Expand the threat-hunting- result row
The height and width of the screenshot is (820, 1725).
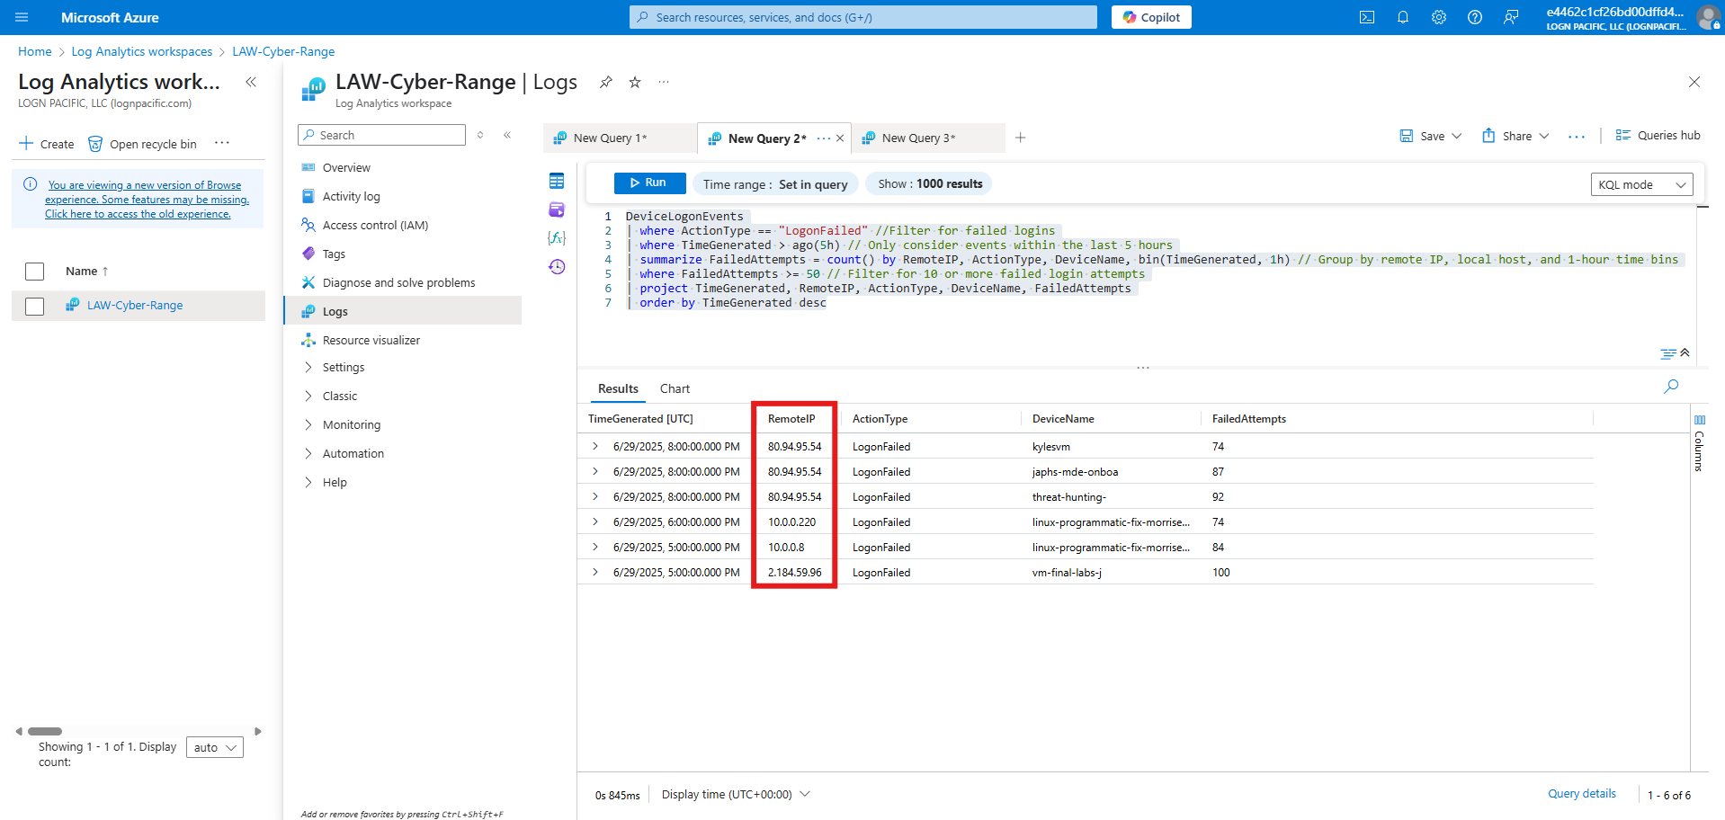coord(594,496)
